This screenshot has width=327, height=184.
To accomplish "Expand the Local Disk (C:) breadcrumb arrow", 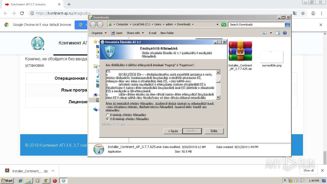I will (152, 25).
